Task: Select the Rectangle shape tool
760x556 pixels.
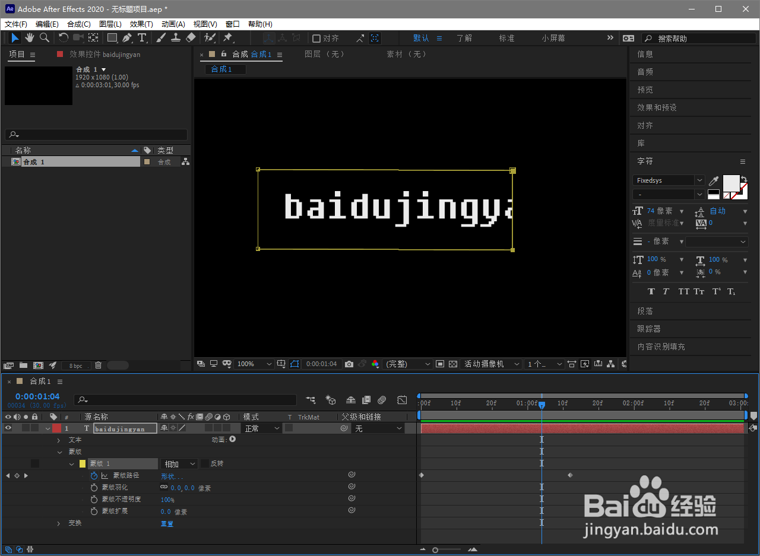Action: coord(112,38)
